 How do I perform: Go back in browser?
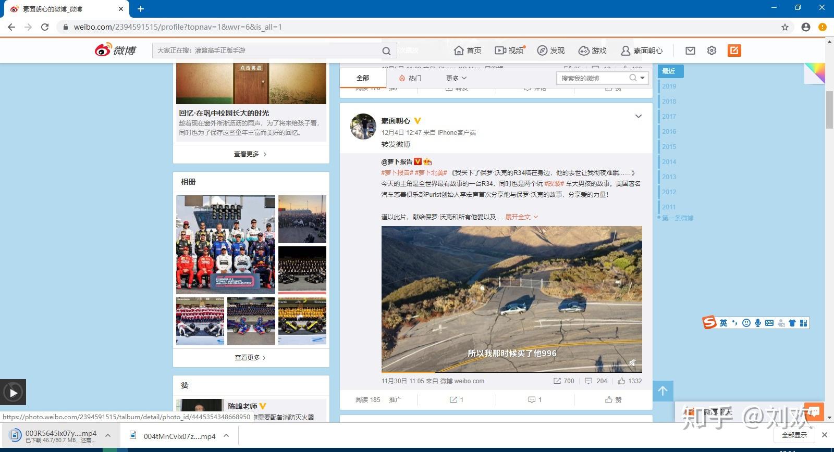[11, 27]
